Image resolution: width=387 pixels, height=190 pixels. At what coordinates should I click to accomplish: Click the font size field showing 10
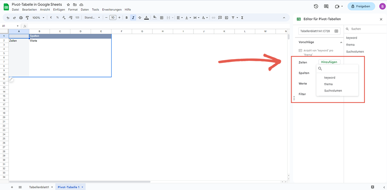point(113,18)
